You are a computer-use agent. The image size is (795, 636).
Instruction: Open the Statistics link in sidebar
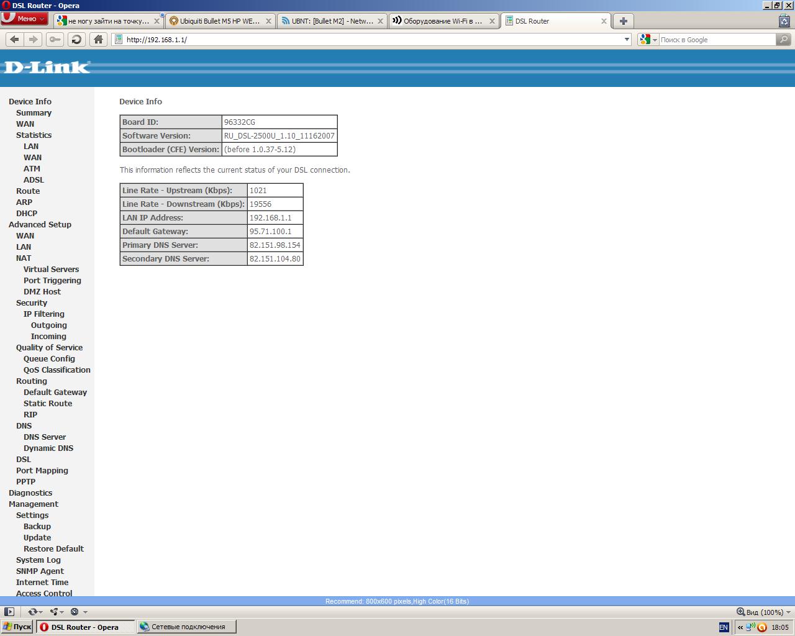34,135
